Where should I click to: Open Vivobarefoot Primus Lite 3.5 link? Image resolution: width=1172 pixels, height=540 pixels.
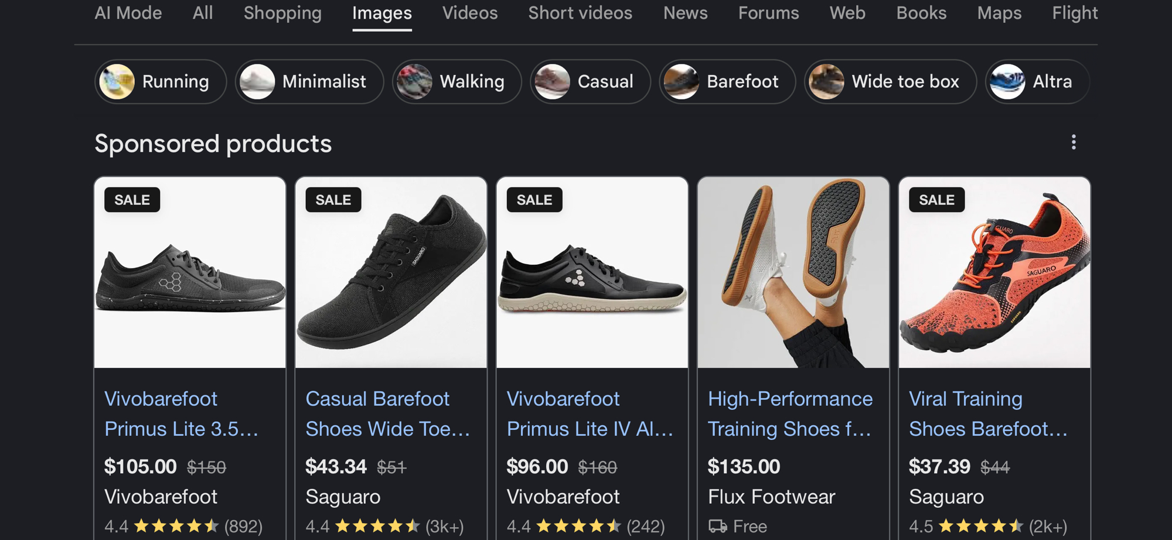tap(181, 413)
